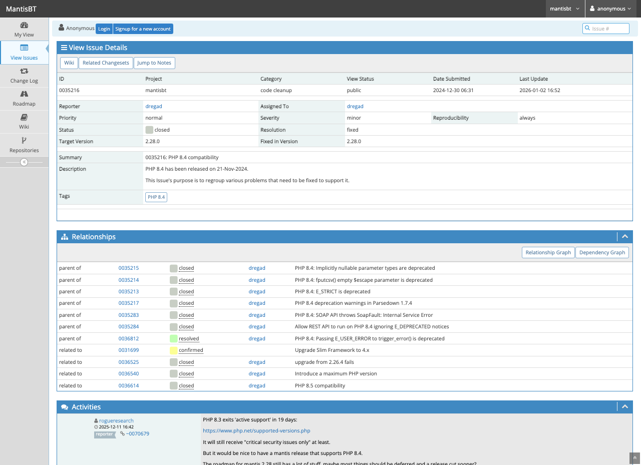Open related issue 0035283
641x465 pixels.
pos(129,315)
